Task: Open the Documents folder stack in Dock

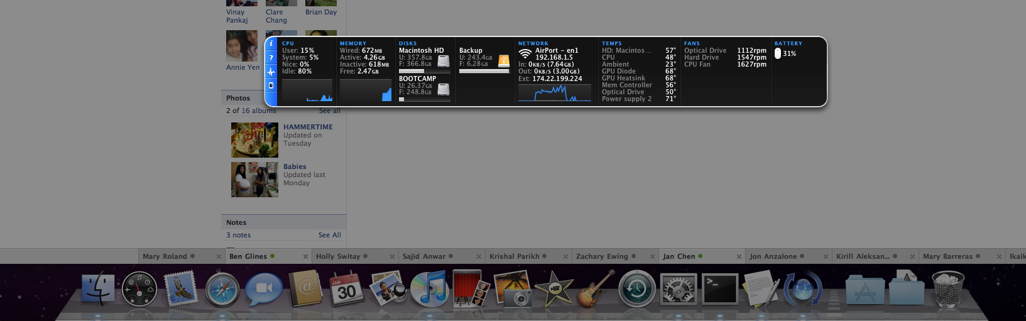Action: 907,290
